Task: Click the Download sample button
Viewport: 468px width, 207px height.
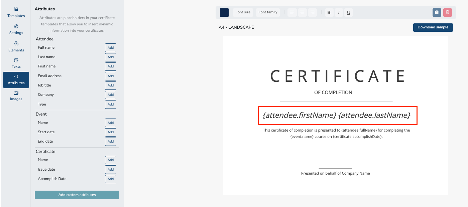Action: (433, 27)
